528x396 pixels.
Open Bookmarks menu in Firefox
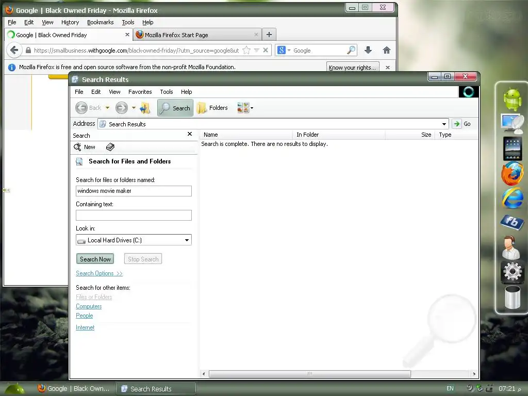101,22
